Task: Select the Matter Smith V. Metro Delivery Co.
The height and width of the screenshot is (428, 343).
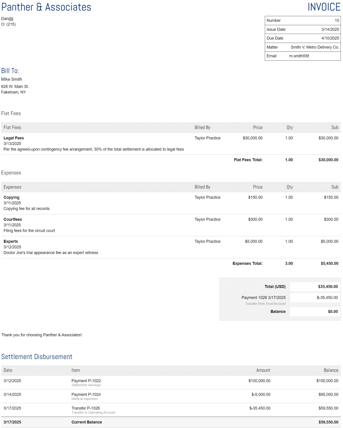Action: point(315,47)
